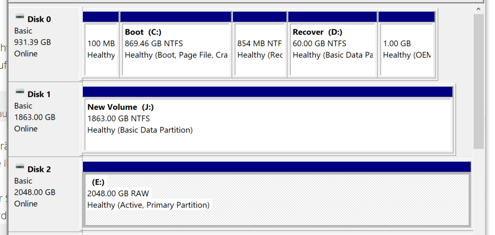Click the blue header above Recover (D:)

pos(333,17)
